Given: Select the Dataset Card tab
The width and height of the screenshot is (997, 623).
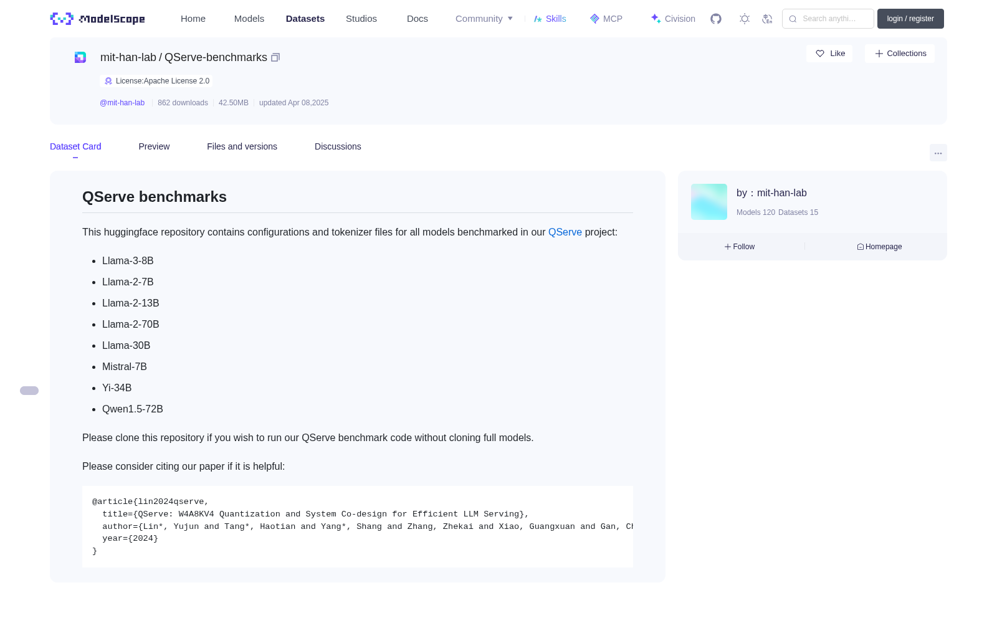Looking at the screenshot, I should 75,146.
